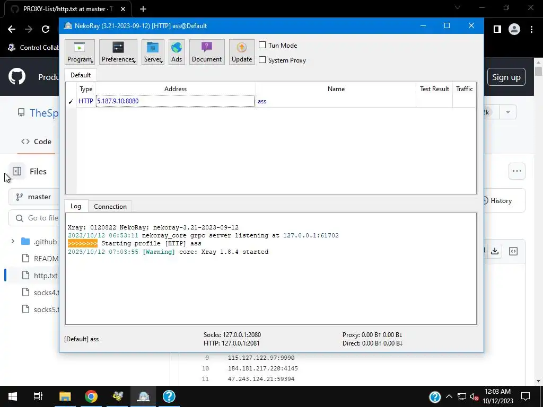Open the Chrome profile avatar
Image resolution: width=543 pixels, height=407 pixels.
point(514,30)
